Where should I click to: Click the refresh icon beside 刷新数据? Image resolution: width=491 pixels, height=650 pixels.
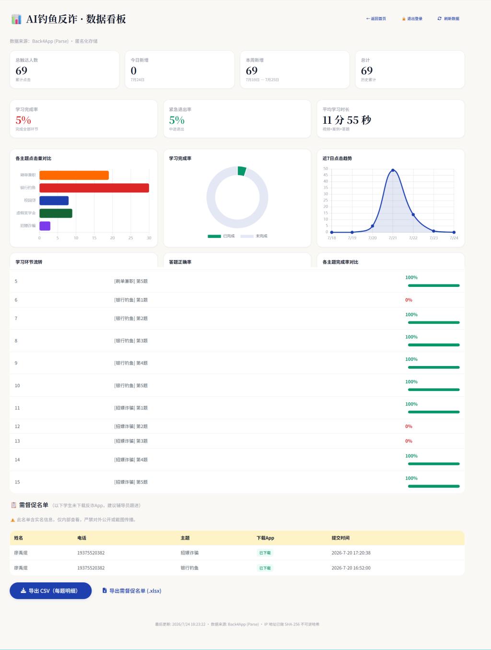point(439,19)
